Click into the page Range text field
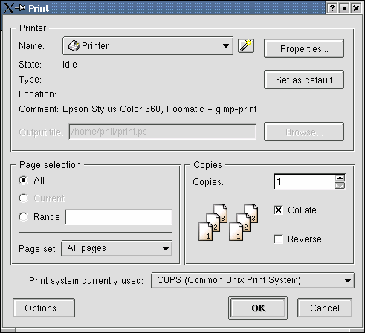Viewport: 365px width, 333px height. (119, 217)
